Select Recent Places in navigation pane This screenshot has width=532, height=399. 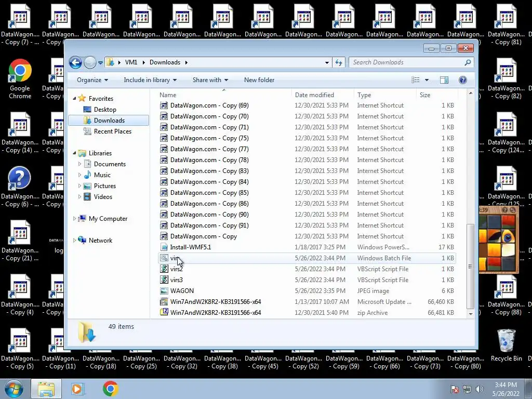pos(112,131)
